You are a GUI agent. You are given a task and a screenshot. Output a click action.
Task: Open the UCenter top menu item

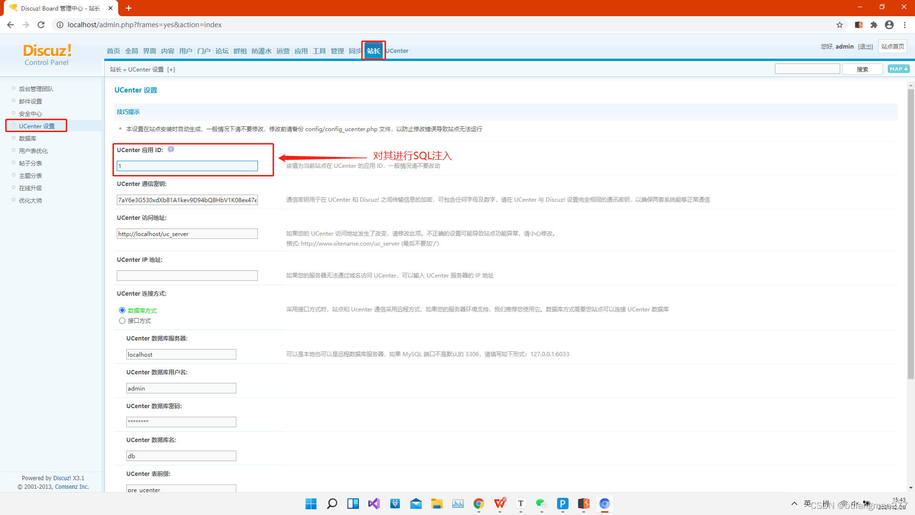[397, 51]
